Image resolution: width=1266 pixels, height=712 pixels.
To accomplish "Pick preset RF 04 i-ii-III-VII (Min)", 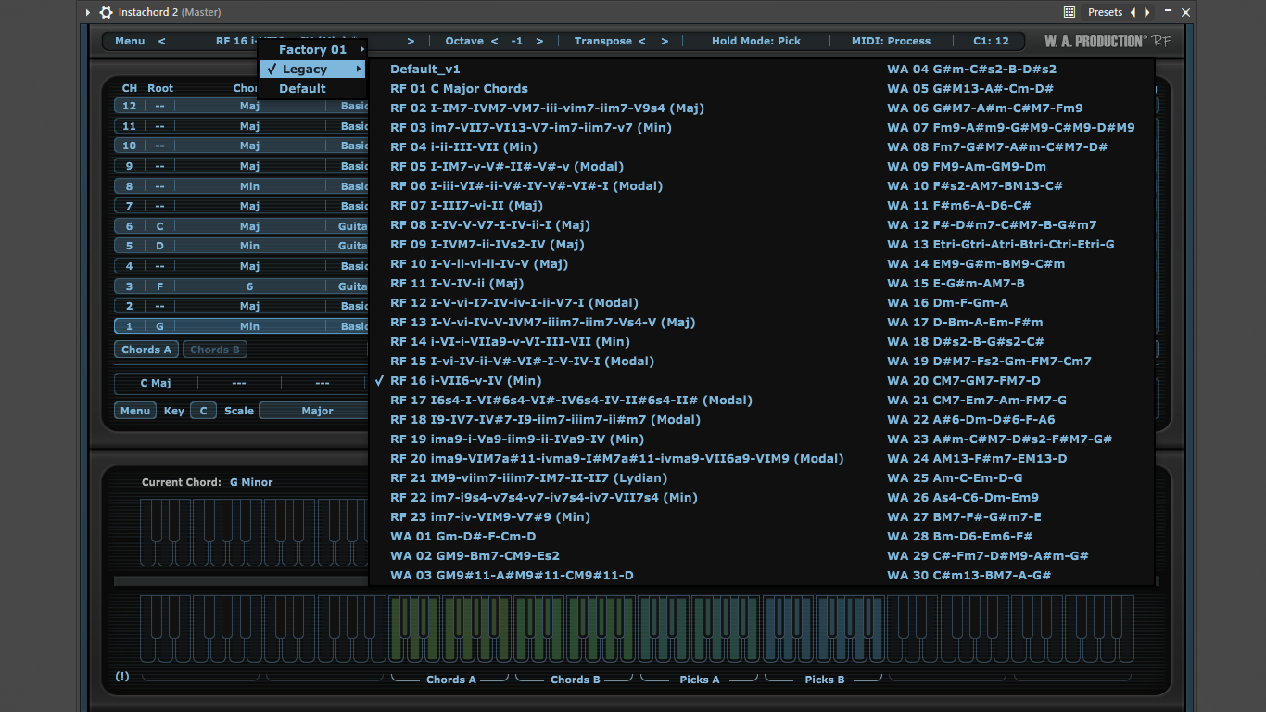I will pyautogui.click(x=463, y=146).
